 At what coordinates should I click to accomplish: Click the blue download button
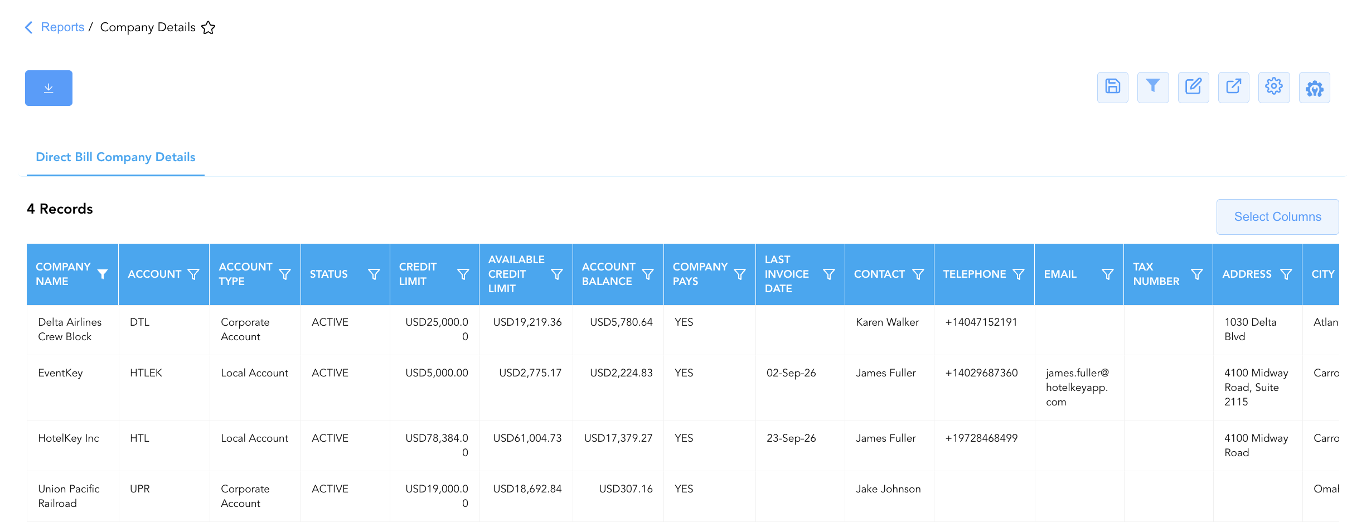click(x=49, y=88)
